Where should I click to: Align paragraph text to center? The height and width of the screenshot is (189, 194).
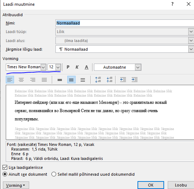click(x=21, y=80)
